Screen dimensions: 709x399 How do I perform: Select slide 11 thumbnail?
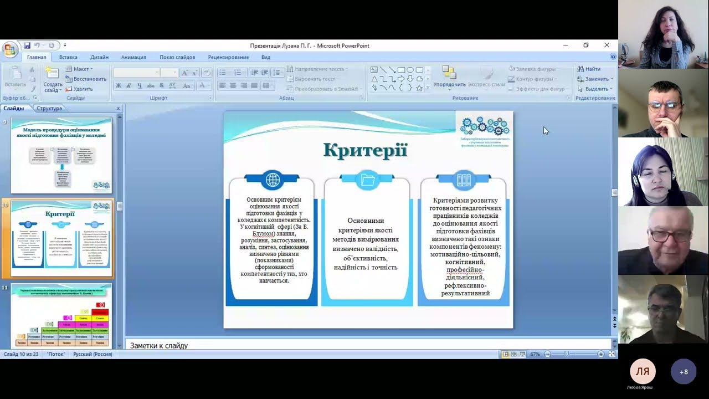click(61, 316)
